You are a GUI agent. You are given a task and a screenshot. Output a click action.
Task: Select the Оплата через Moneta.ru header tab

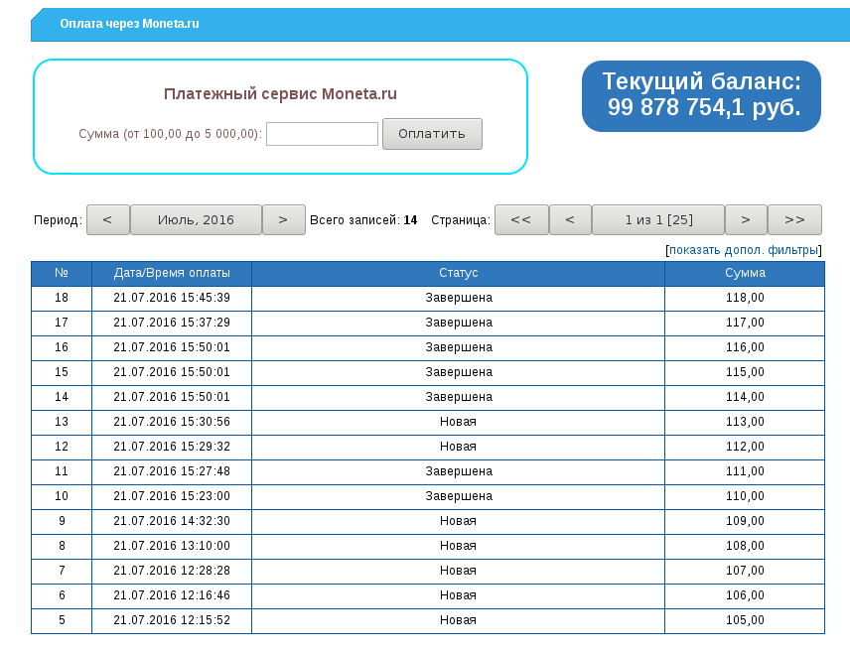pyautogui.click(x=129, y=24)
